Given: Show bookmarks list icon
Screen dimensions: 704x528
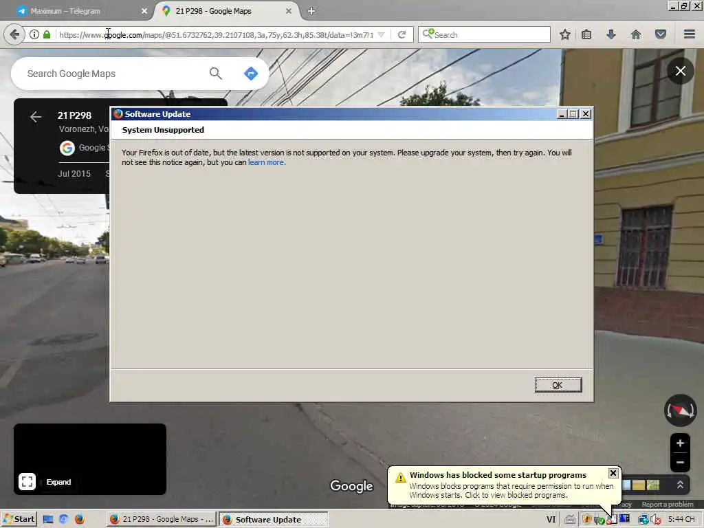Looking at the screenshot, I should click(x=586, y=34).
